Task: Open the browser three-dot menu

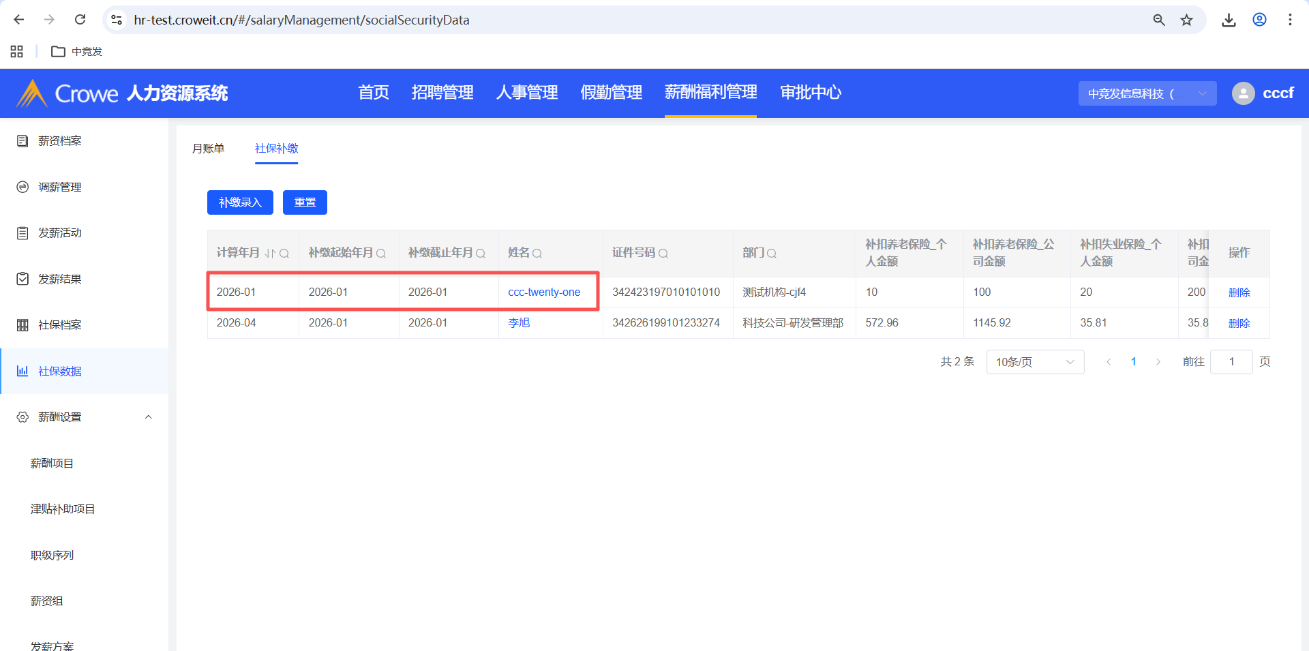Action: (x=1290, y=20)
